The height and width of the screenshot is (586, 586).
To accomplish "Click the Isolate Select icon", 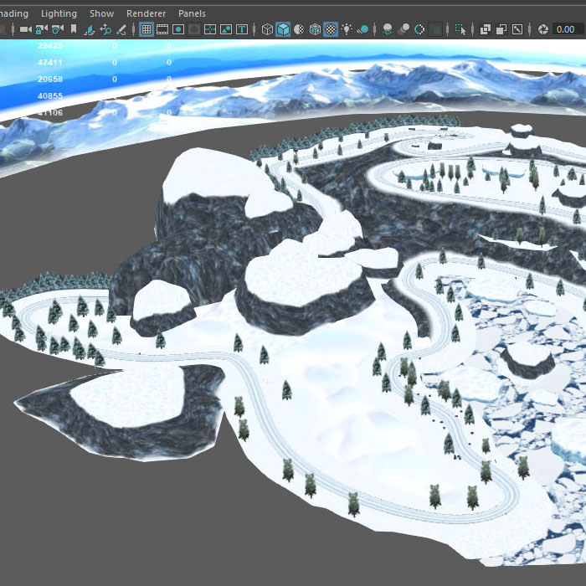I will pyautogui.click(x=460, y=29).
